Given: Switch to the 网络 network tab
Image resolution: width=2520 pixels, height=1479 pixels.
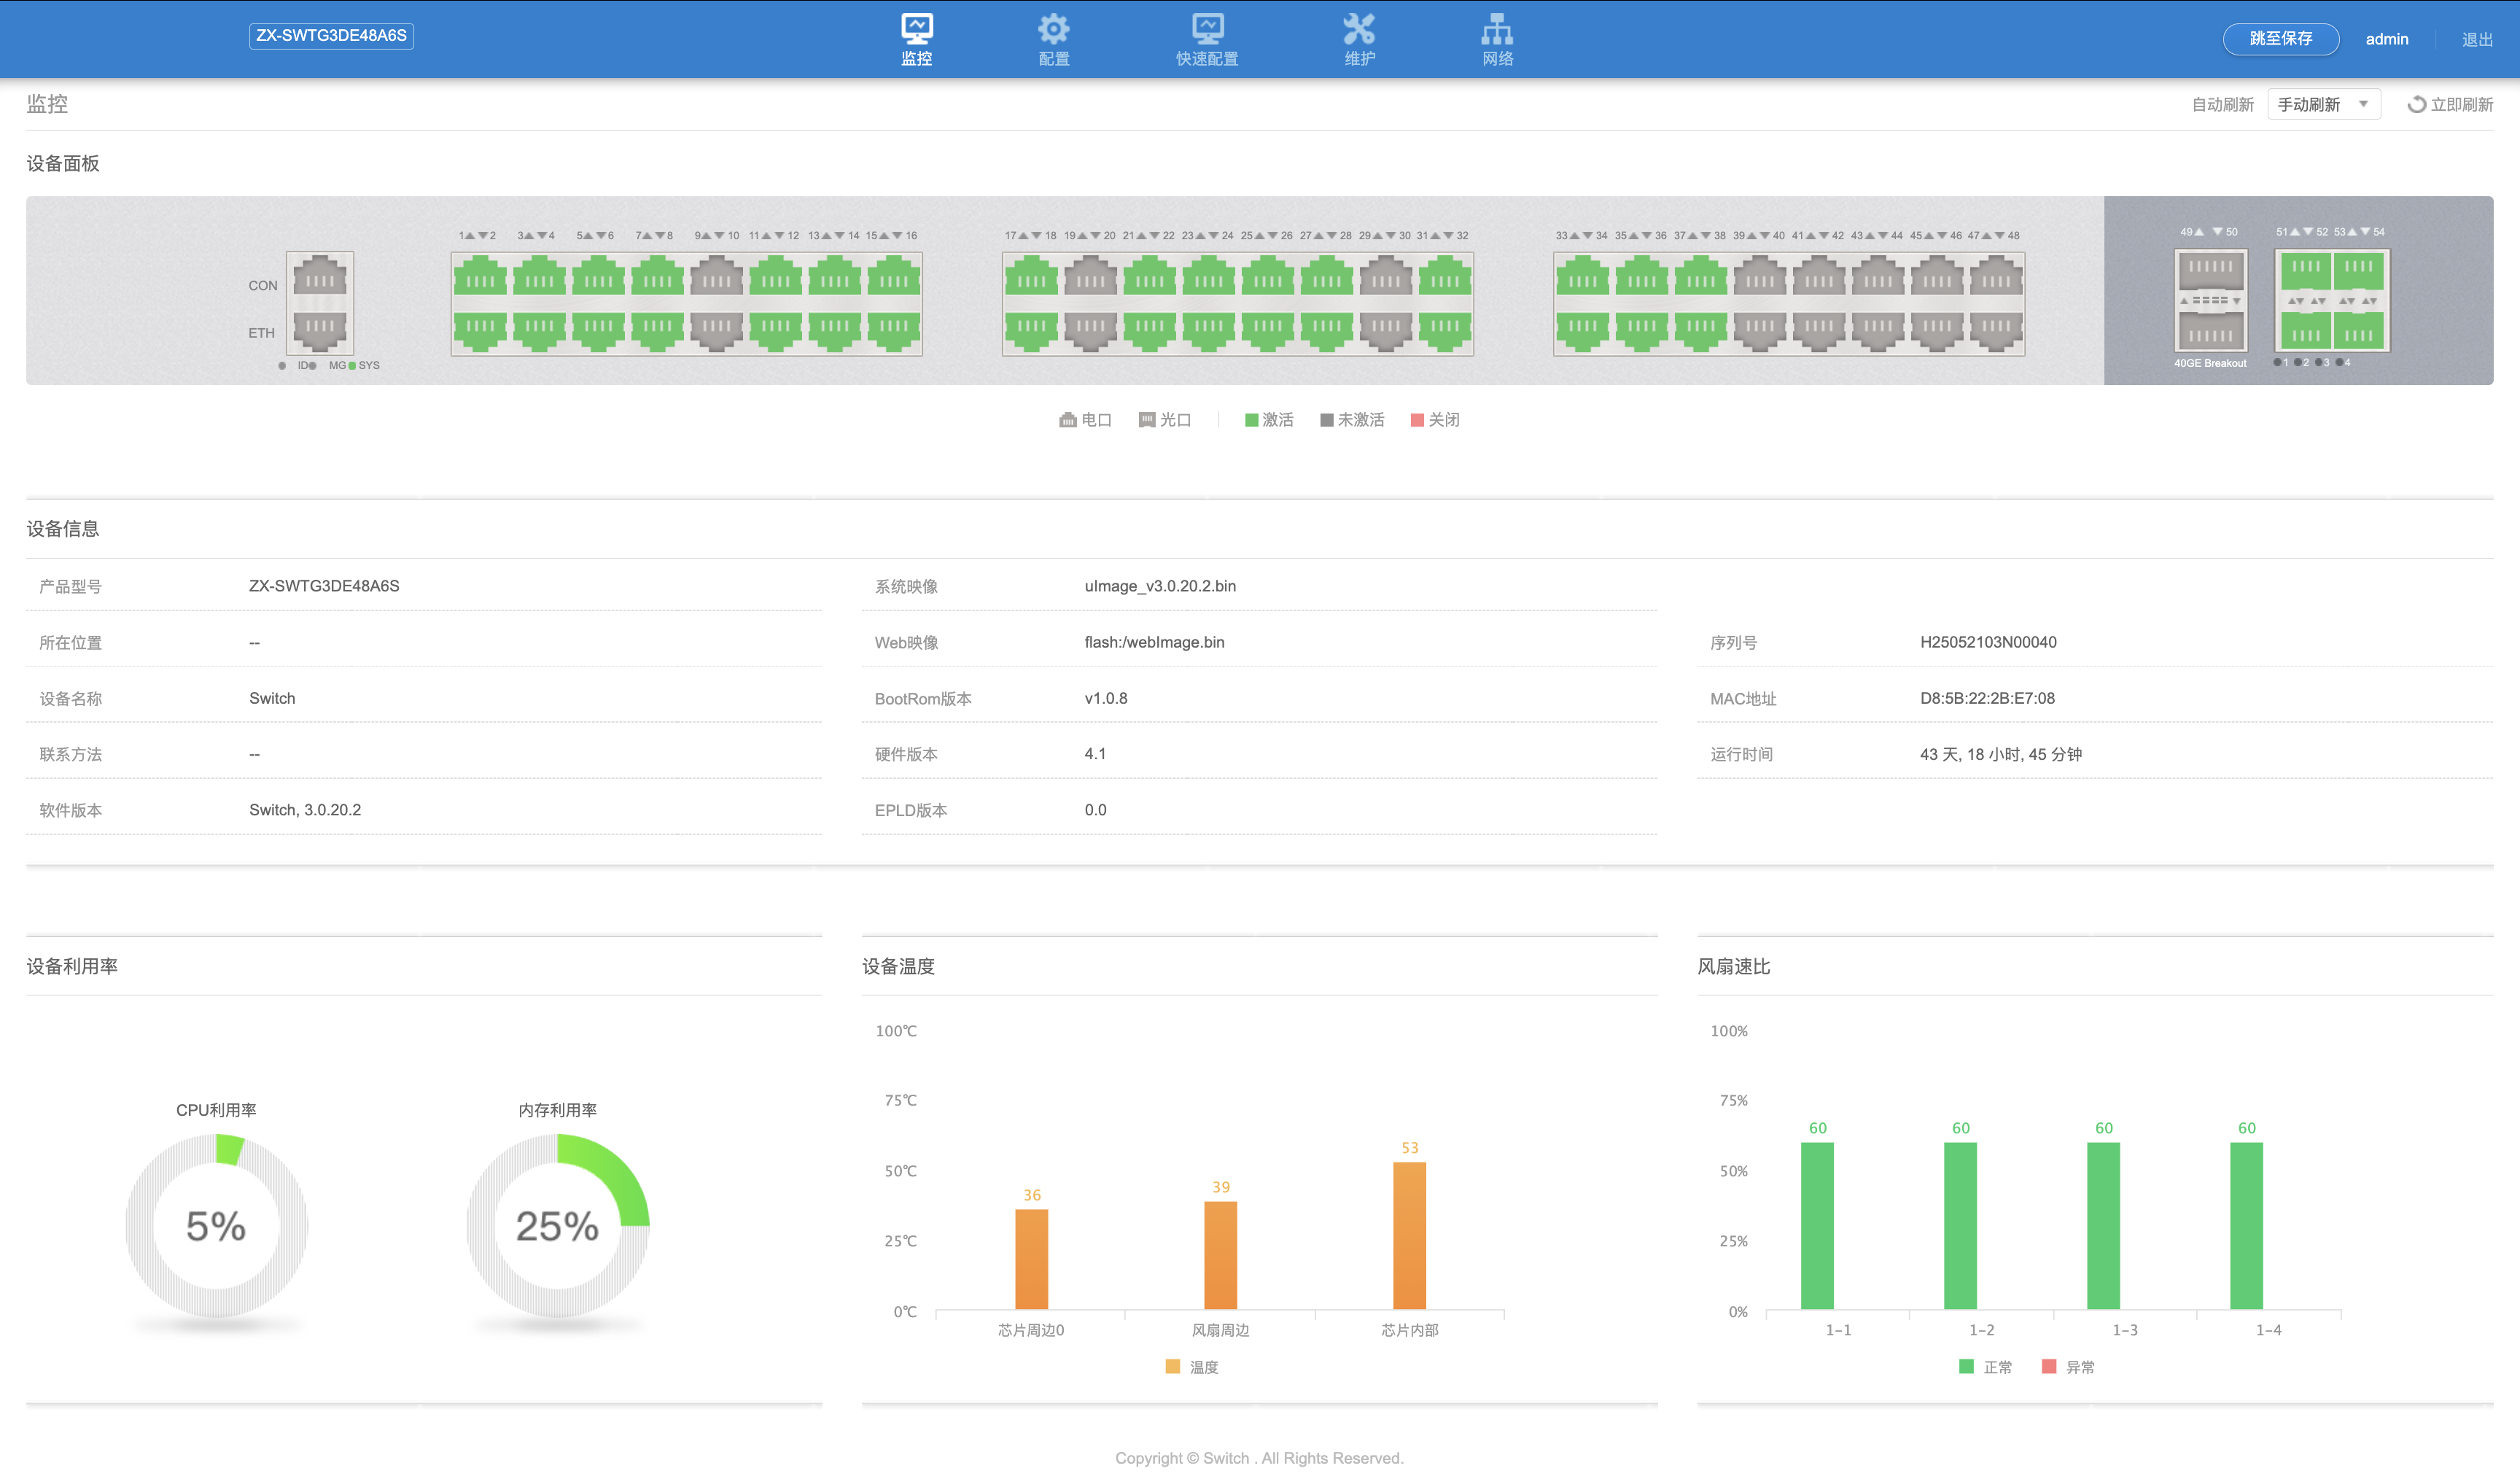Looking at the screenshot, I should pyautogui.click(x=1497, y=30).
